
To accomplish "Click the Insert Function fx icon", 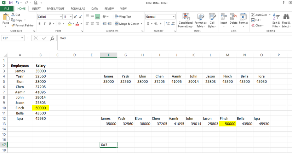I will coord(52,38).
